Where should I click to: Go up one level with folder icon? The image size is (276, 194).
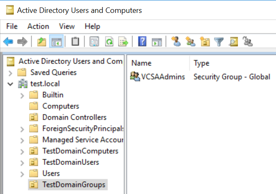click(x=42, y=42)
